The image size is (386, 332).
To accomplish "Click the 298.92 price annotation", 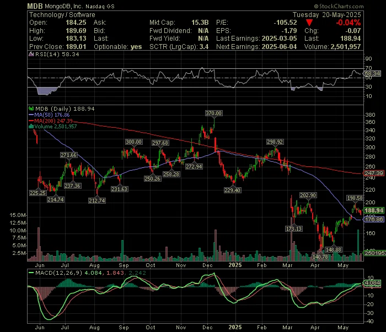I will coord(275,142).
